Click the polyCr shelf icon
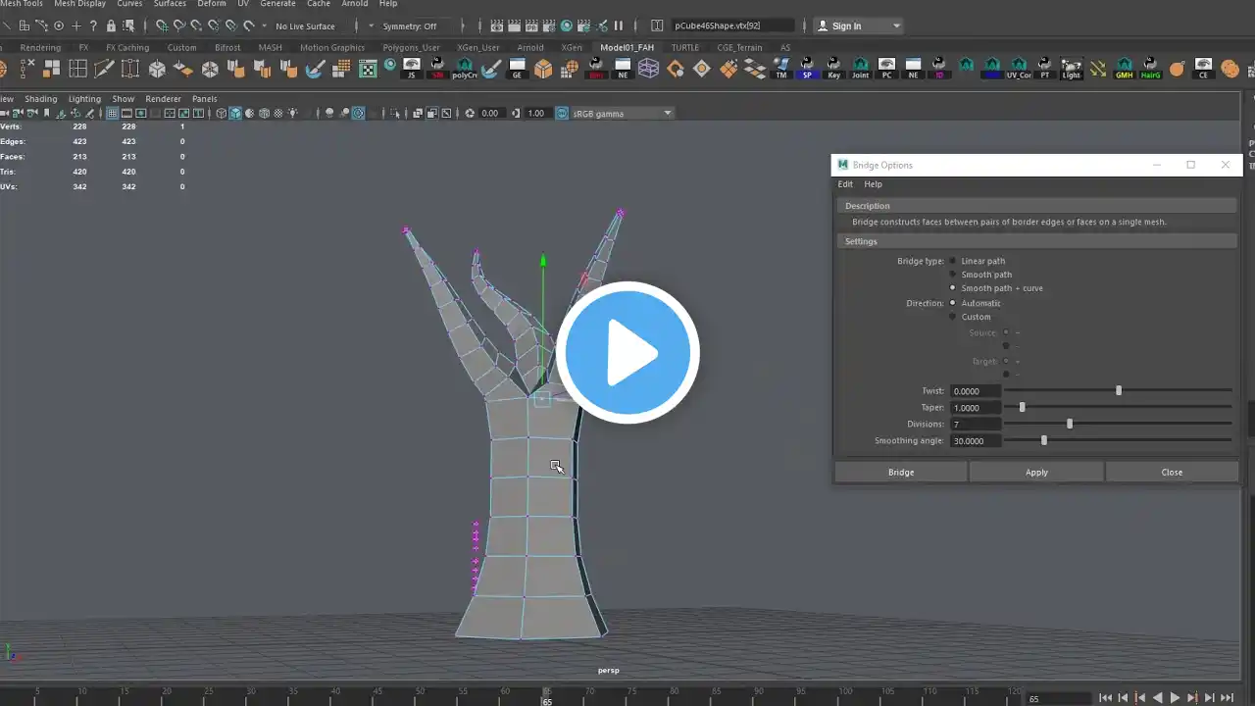The width and height of the screenshot is (1255, 706). coord(465,69)
